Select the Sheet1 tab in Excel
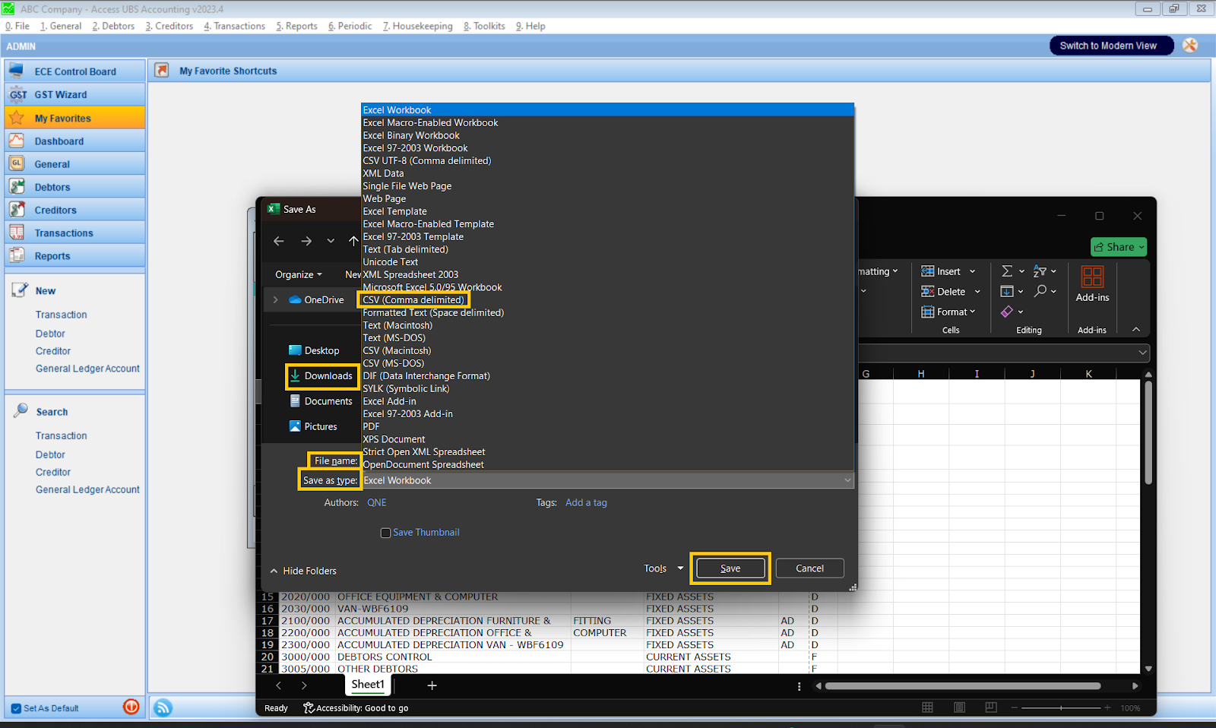Image resolution: width=1216 pixels, height=728 pixels. click(x=368, y=685)
